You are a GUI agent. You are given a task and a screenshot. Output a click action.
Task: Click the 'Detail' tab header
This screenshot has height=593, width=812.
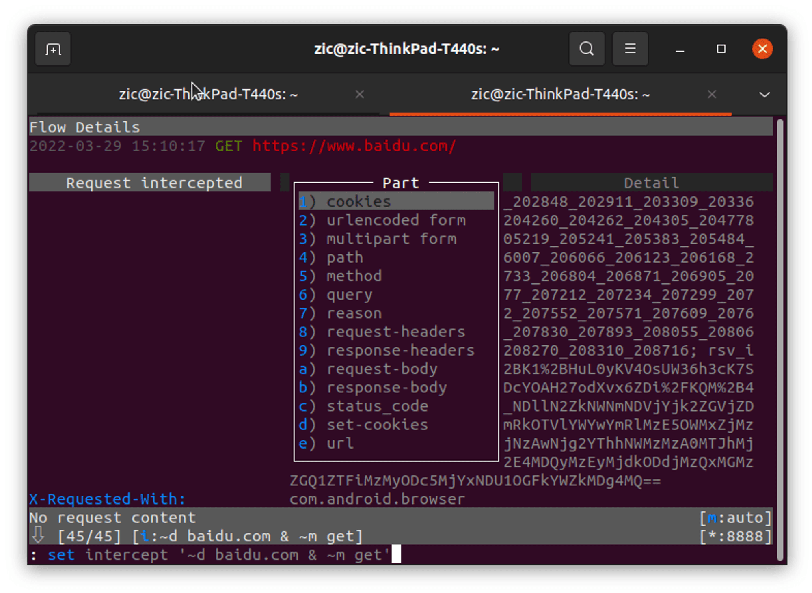click(x=652, y=182)
